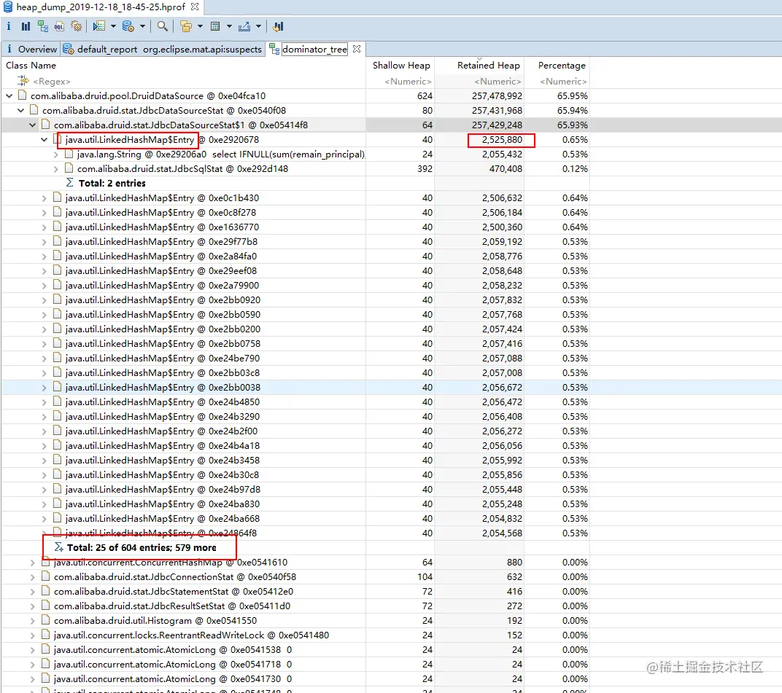This screenshot has height=693, width=782.
Task: Close the dominator_tree tab
Action: [357, 49]
